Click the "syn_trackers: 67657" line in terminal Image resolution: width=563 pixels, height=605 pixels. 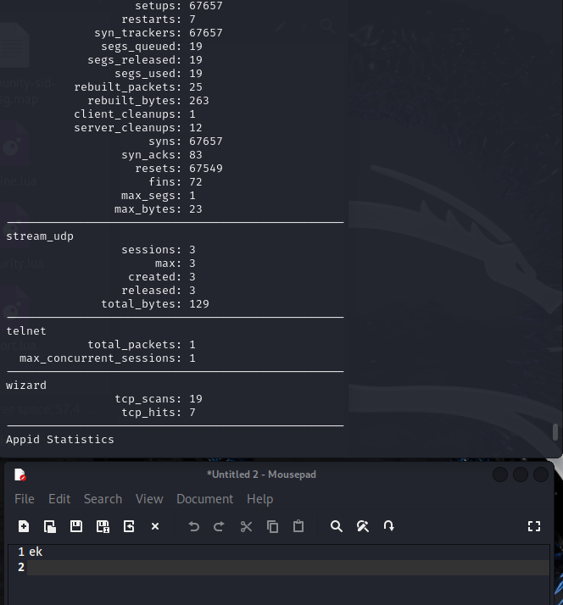pos(159,33)
